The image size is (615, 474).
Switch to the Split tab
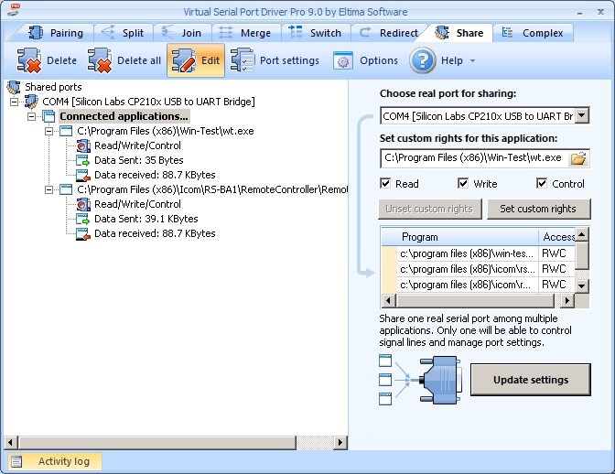124,33
